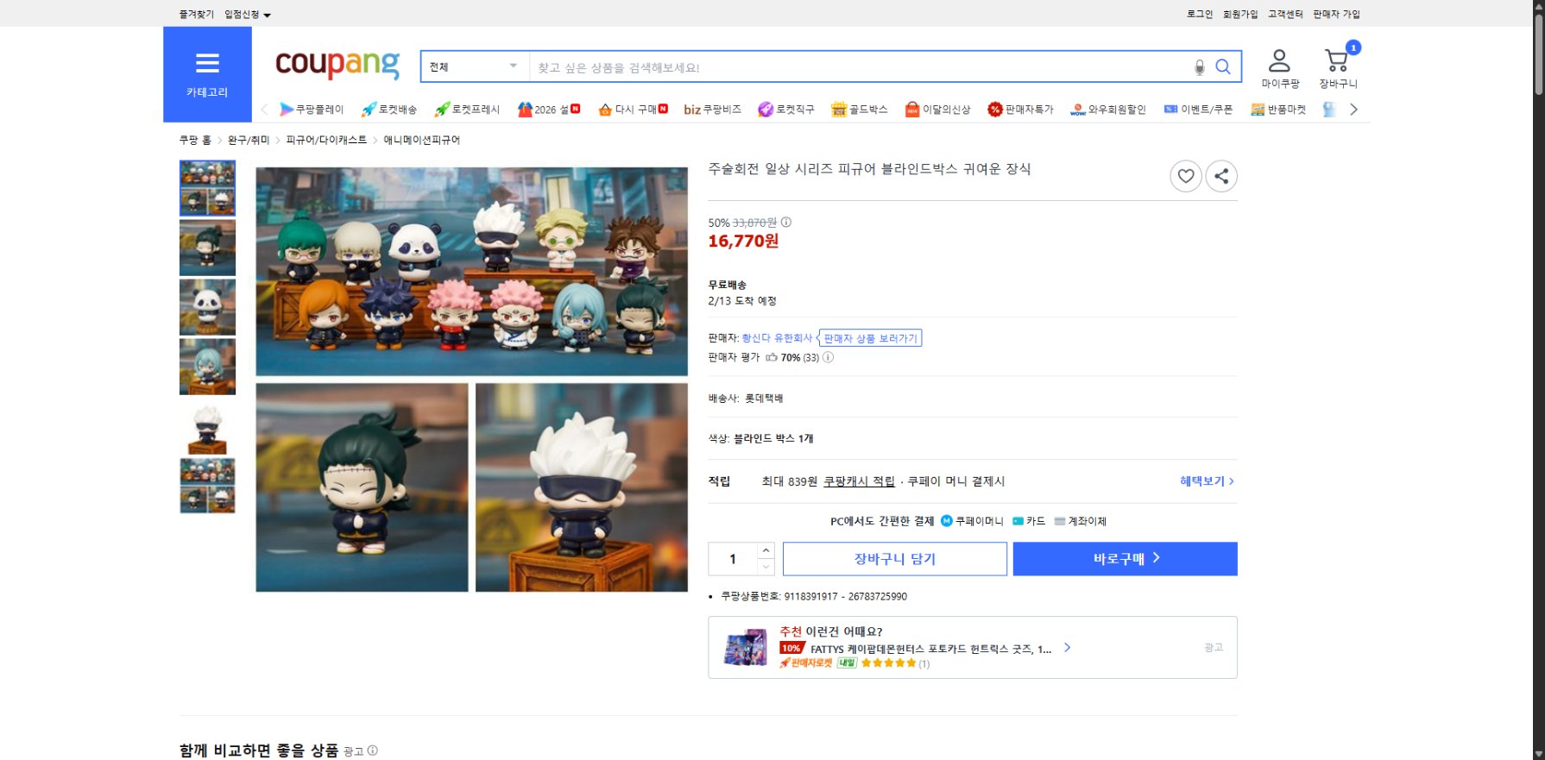Viewport: 1545px width, 760px height.
Task: Click 바로구매 button
Action: pos(1126,559)
